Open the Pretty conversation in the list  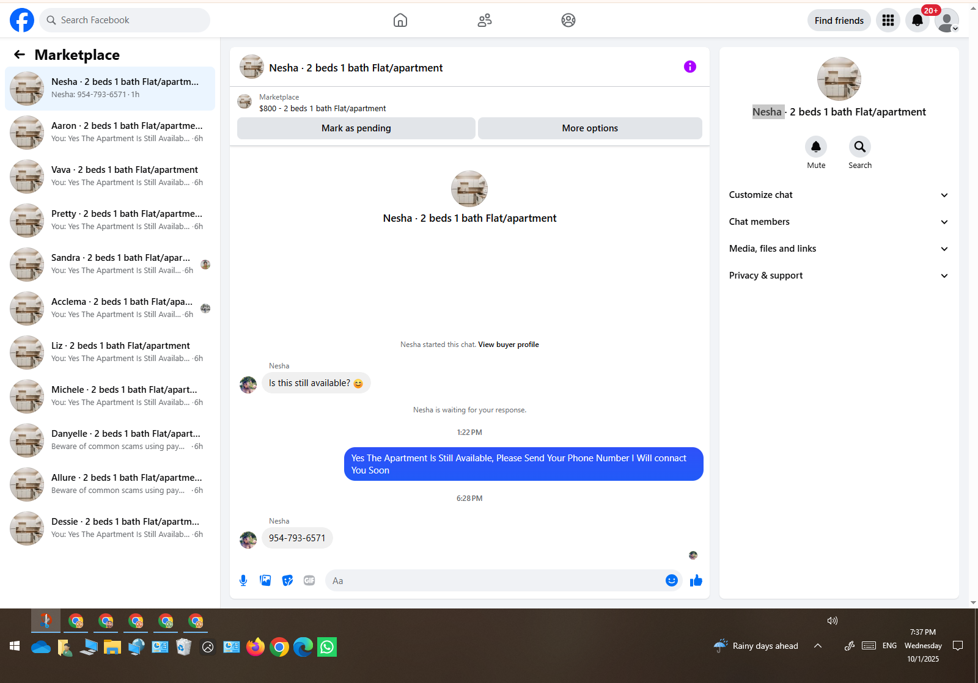click(110, 221)
